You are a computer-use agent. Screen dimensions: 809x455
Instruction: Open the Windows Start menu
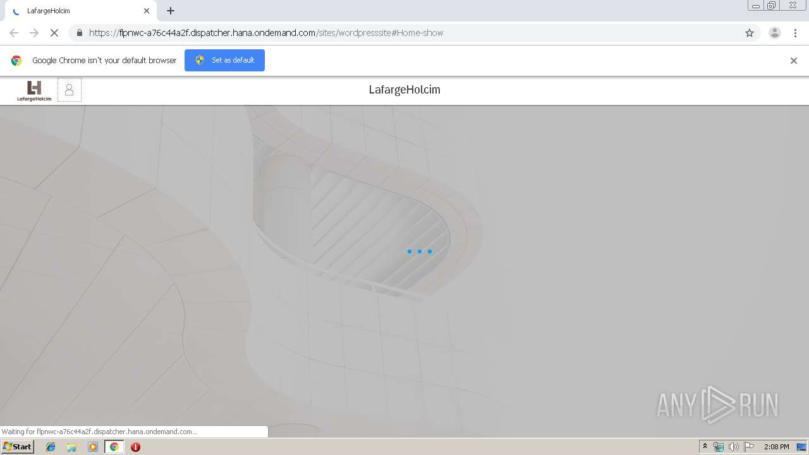click(x=18, y=447)
